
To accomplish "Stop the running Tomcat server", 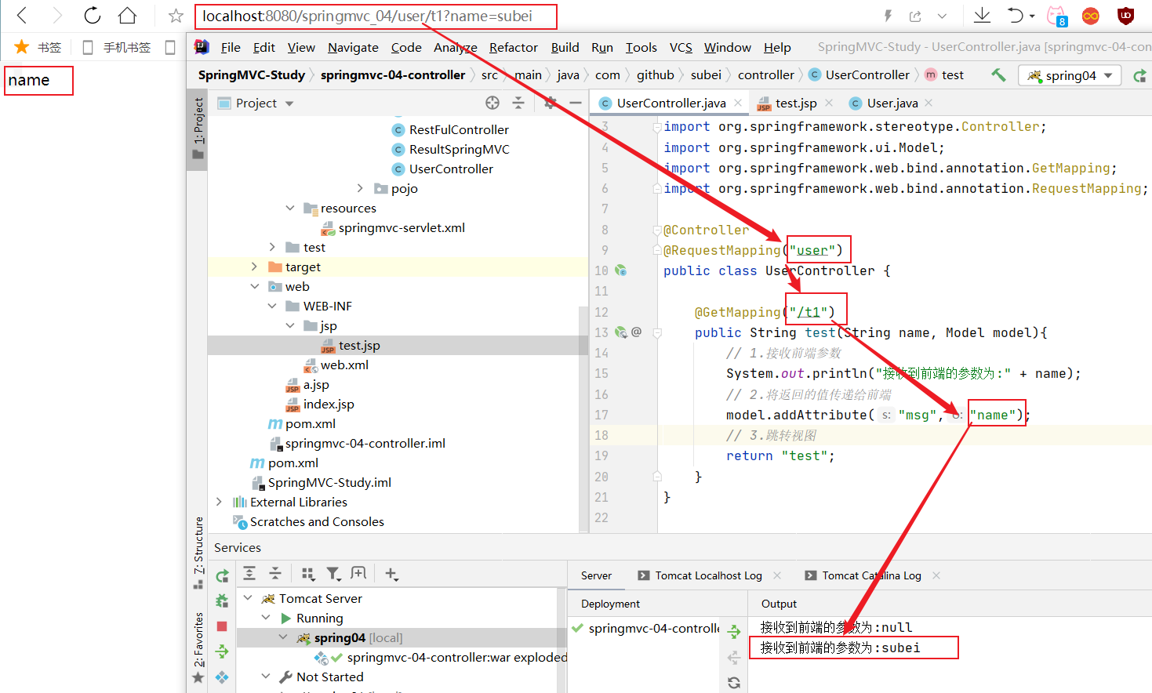I will 222,626.
